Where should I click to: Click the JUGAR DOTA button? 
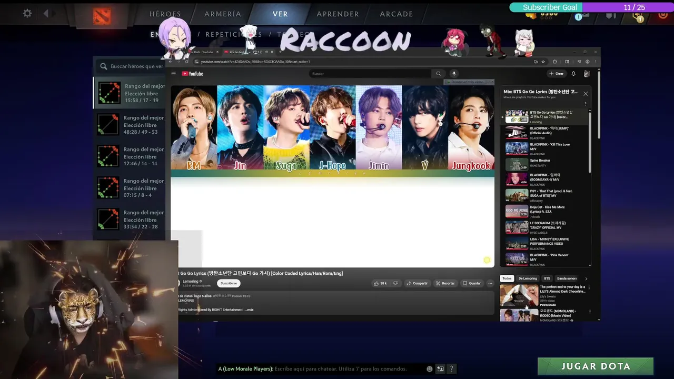click(x=596, y=366)
